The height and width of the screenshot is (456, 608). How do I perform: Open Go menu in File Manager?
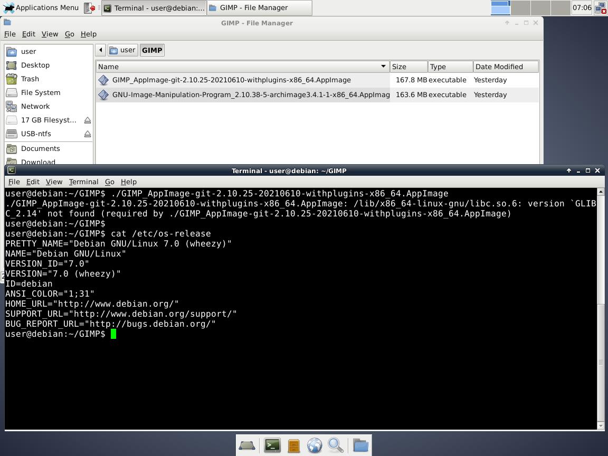(x=70, y=34)
